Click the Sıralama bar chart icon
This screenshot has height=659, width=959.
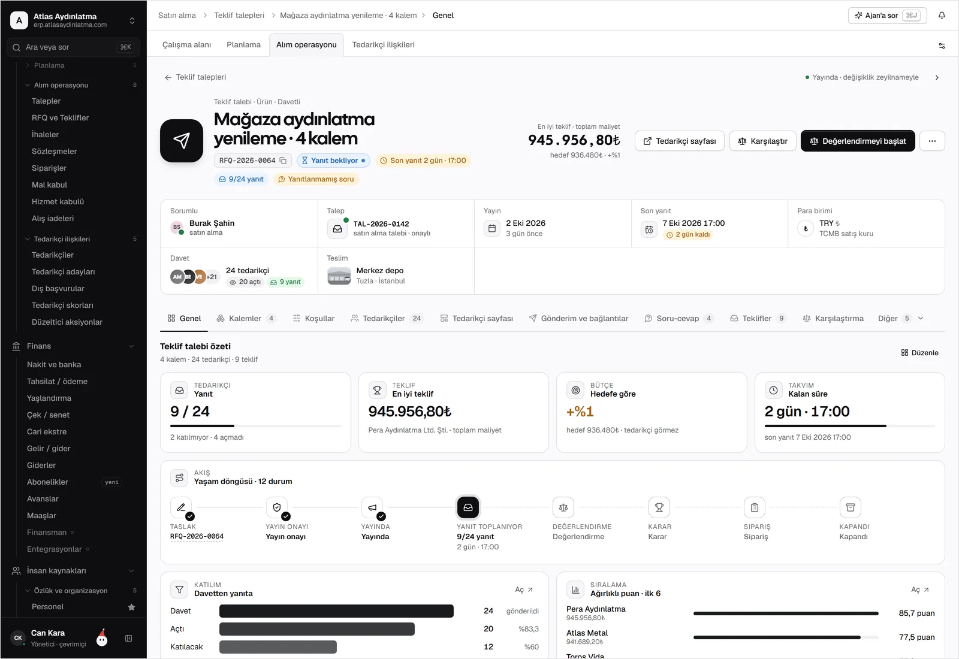click(x=575, y=590)
